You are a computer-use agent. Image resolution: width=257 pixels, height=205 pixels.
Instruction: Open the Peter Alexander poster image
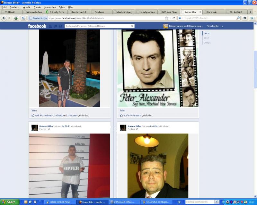[158, 68]
